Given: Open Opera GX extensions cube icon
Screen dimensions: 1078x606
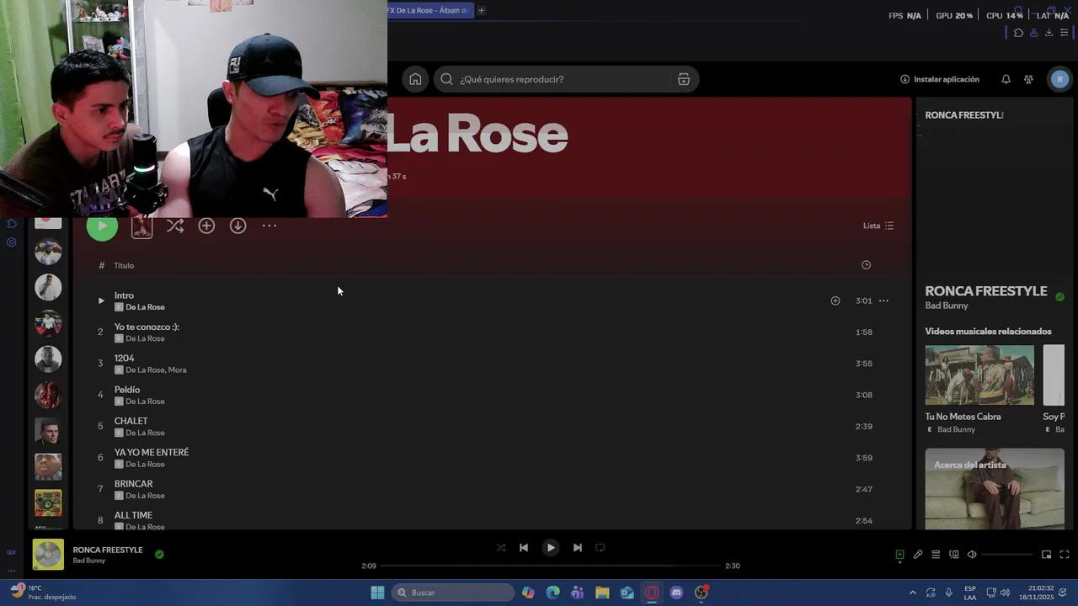Looking at the screenshot, I should click(1018, 33).
